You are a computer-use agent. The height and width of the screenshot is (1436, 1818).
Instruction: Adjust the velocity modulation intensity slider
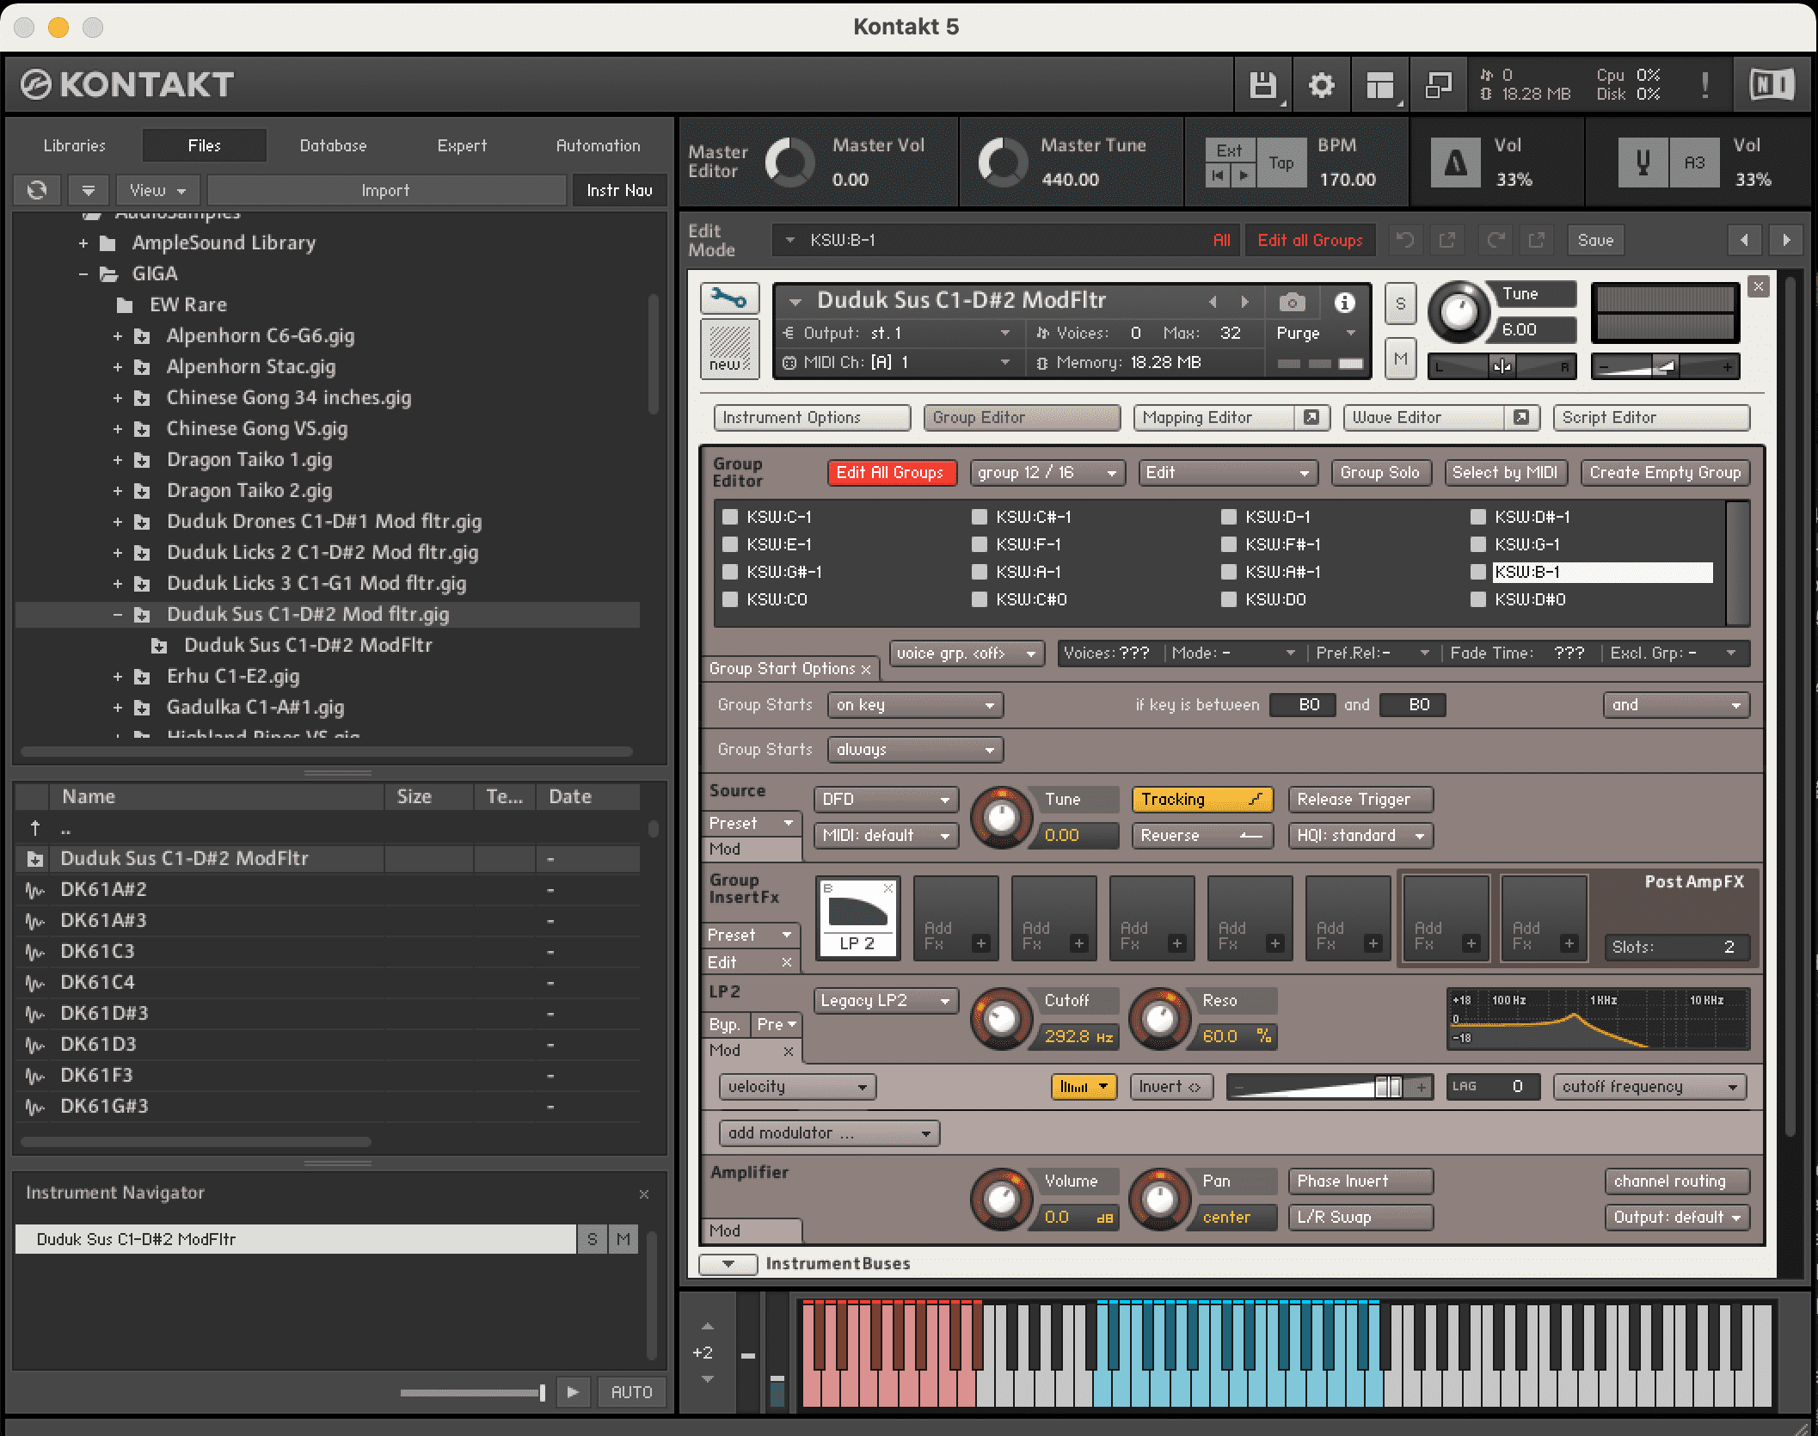click(1330, 1087)
